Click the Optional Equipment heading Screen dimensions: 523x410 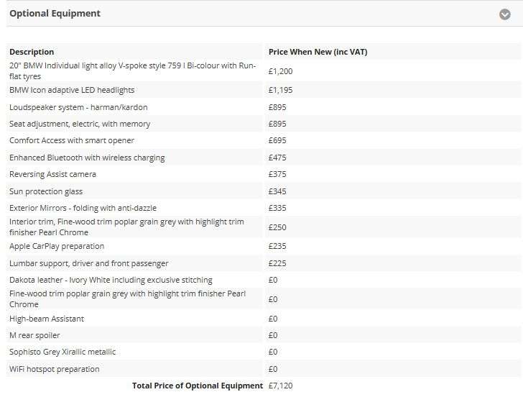click(55, 14)
